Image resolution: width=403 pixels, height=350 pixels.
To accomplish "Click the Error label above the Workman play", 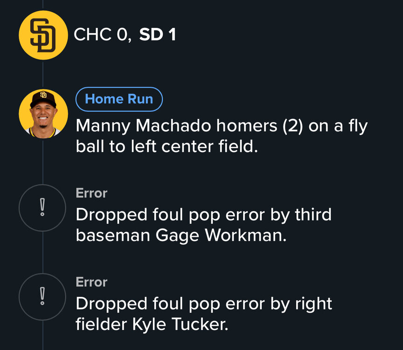I will click(91, 193).
